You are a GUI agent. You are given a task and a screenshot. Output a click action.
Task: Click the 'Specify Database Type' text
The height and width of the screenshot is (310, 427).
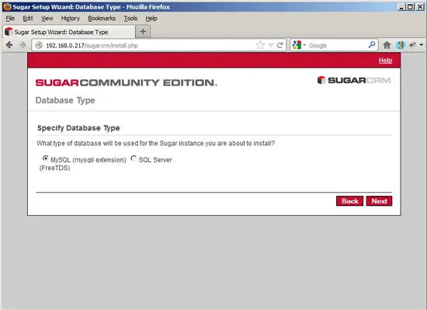click(78, 128)
